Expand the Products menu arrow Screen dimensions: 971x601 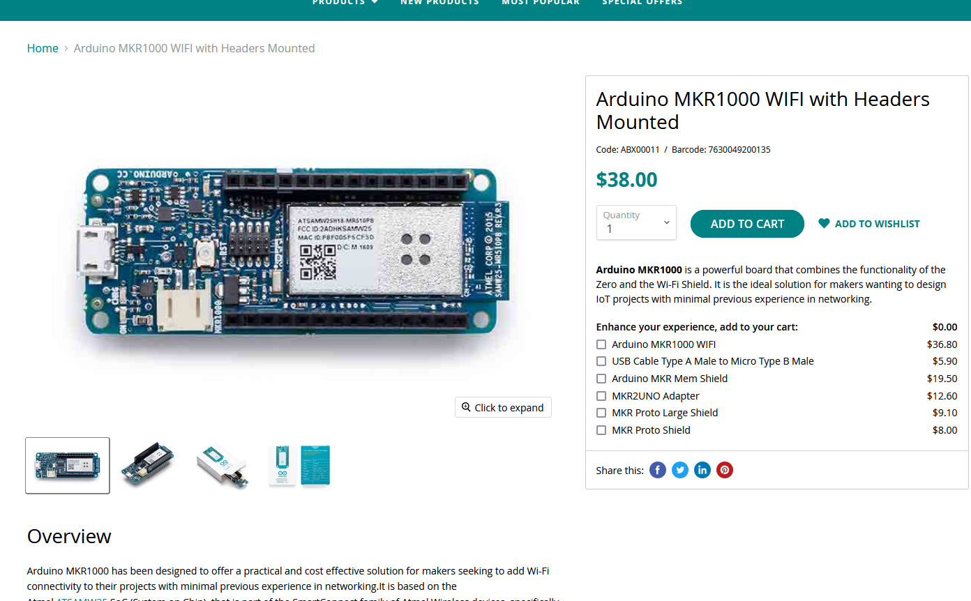pos(375,2)
